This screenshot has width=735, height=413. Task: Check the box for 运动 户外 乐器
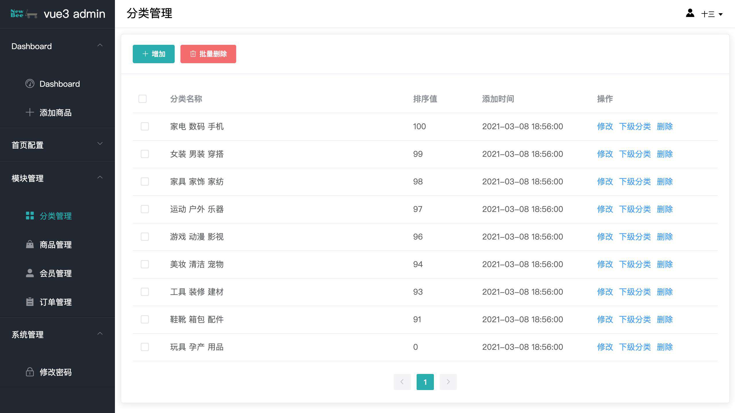pyautogui.click(x=145, y=209)
